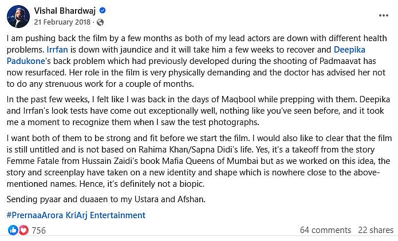Click the red heart Love reaction icon
Image resolution: width=398 pixels, height=241 pixels.
click(23, 230)
